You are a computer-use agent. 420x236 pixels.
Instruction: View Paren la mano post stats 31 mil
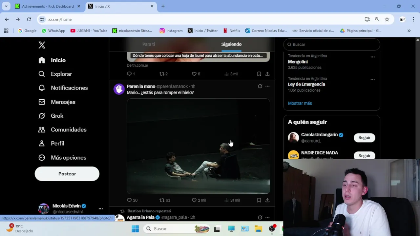[x=232, y=200]
